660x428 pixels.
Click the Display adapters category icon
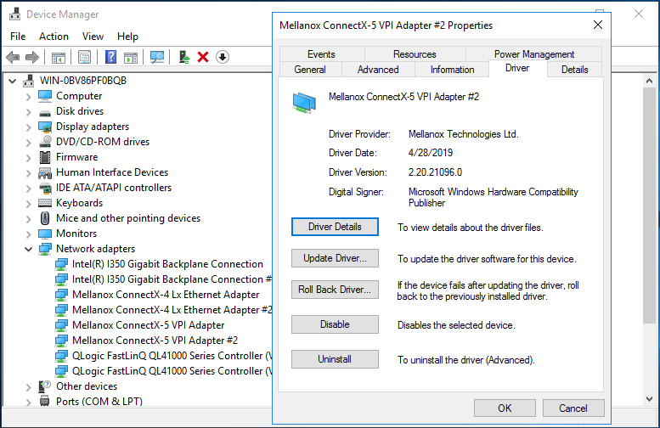coord(45,127)
